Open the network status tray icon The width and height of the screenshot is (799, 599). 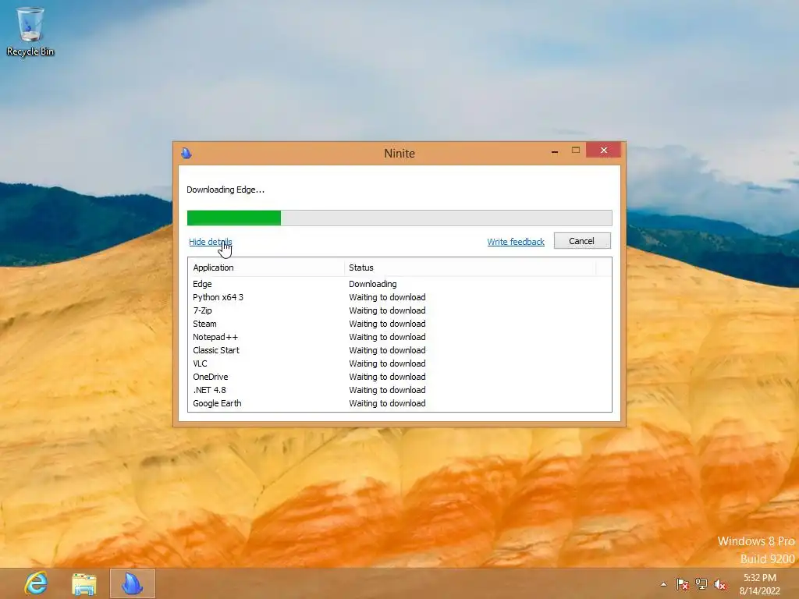coord(701,584)
